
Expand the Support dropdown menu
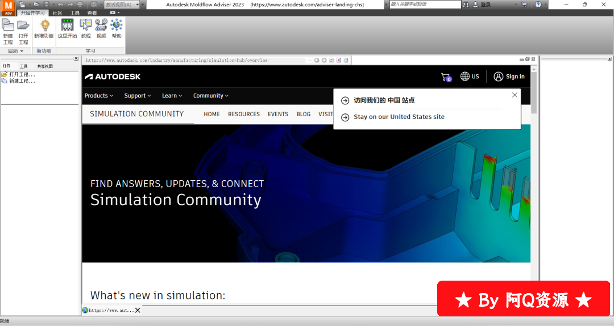pyautogui.click(x=138, y=96)
